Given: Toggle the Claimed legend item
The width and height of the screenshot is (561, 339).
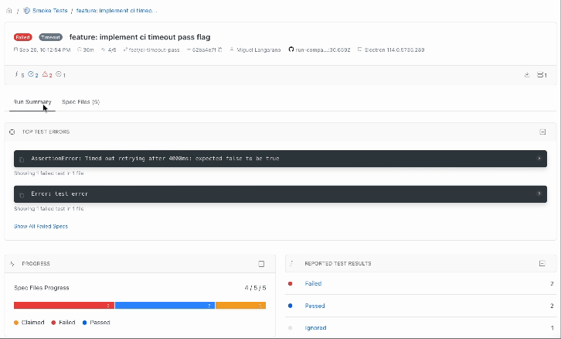Looking at the screenshot, I should [x=29, y=323].
